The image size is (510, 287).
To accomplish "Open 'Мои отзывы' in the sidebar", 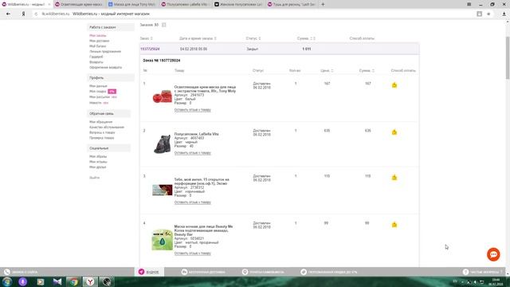I will [x=98, y=162].
